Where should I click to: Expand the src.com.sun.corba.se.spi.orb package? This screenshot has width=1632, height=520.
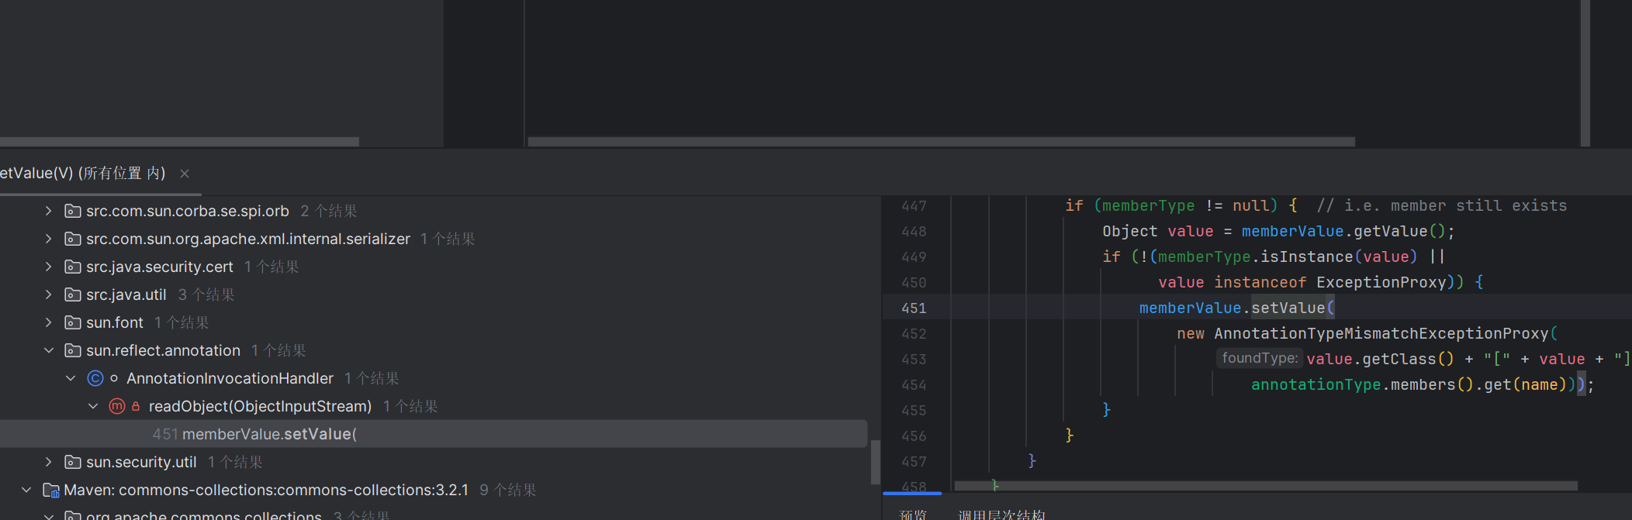pyautogui.click(x=49, y=211)
